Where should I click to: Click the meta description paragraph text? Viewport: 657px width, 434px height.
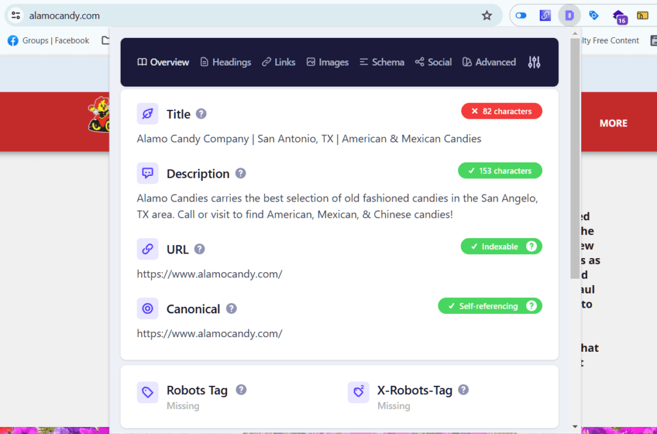click(337, 206)
